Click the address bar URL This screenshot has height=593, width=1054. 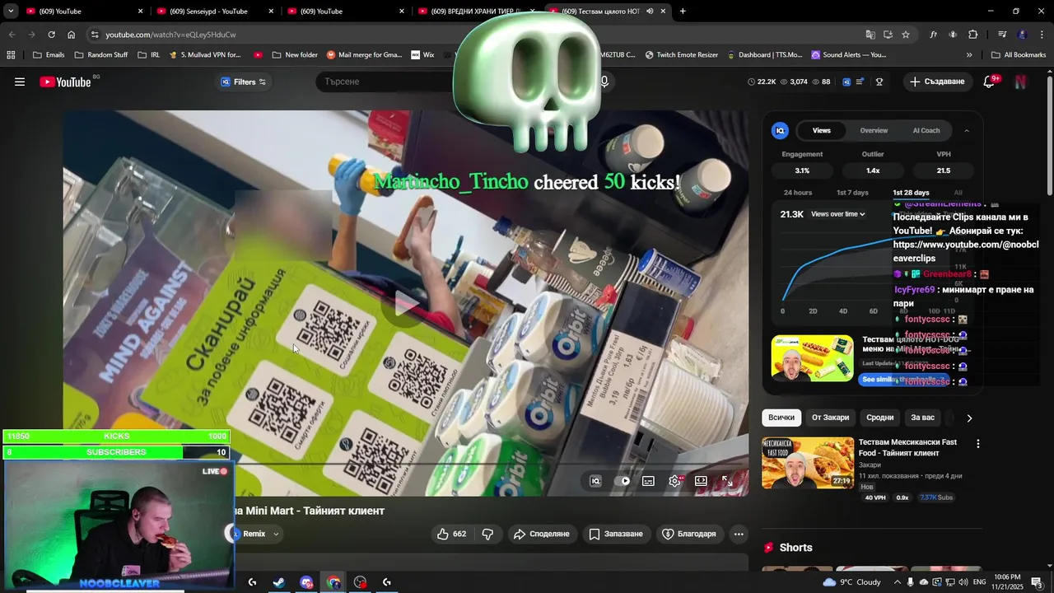tap(170, 35)
